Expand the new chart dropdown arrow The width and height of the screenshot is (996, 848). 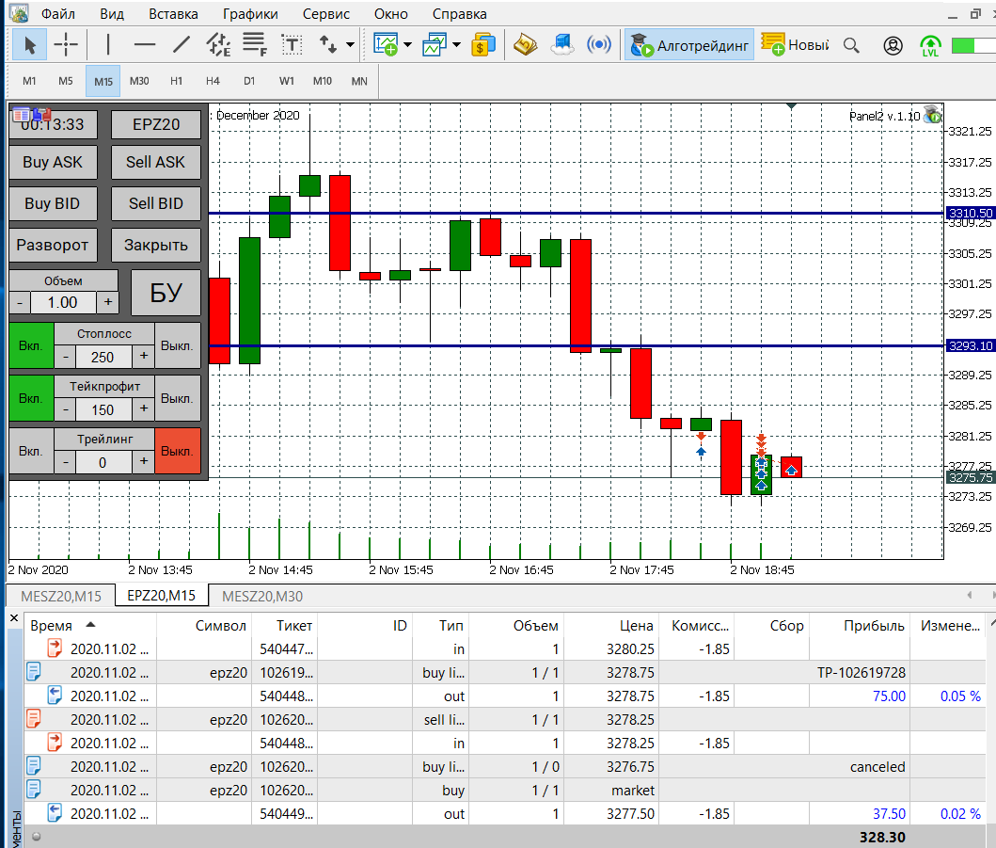[407, 45]
